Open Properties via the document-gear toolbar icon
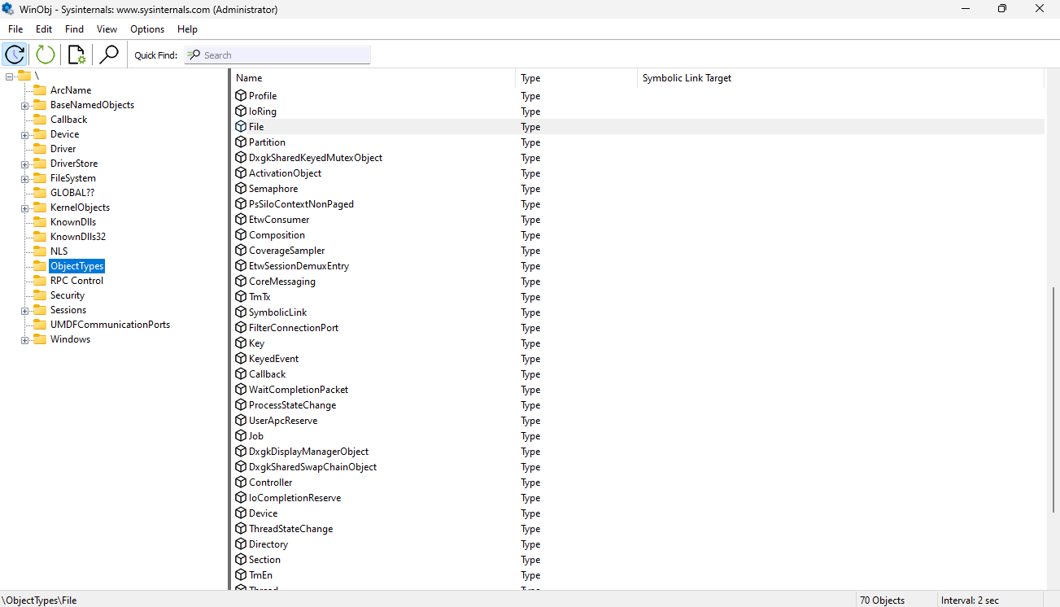 (x=76, y=55)
